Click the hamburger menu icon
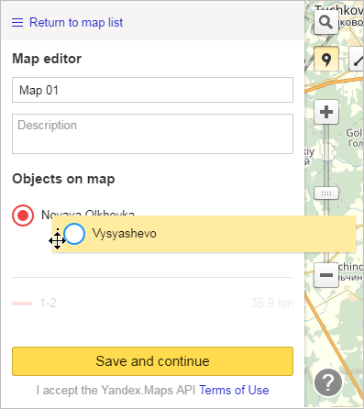Viewport: 364px width, 409px height. tap(17, 22)
